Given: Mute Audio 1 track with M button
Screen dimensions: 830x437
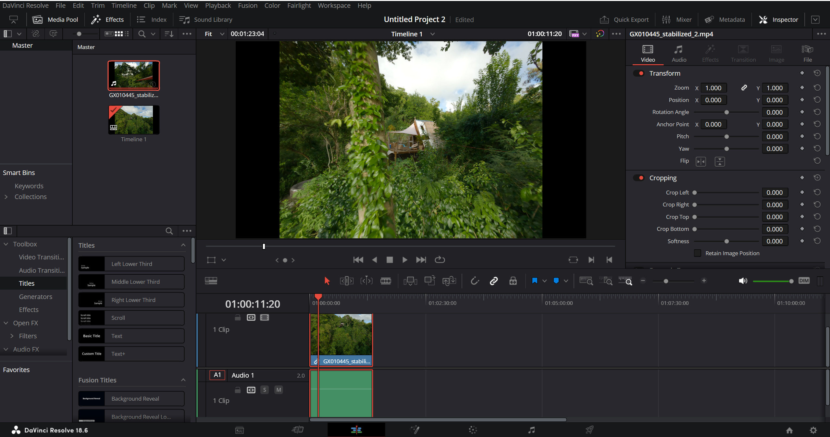Looking at the screenshot, I should 279,390.
